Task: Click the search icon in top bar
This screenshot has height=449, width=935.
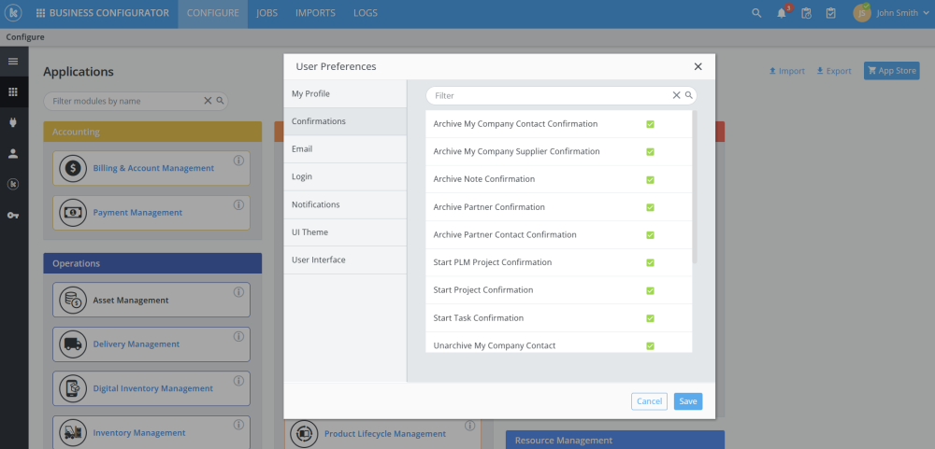Action: [x=756, y=13]
